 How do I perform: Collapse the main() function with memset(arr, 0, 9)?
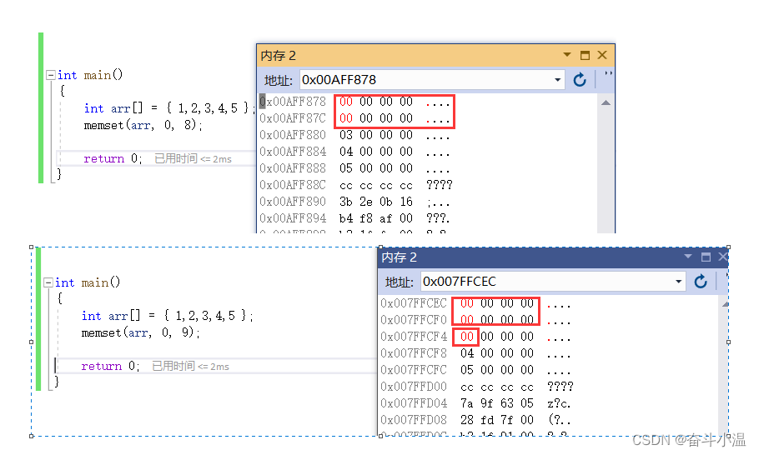(x=48, y=282)
